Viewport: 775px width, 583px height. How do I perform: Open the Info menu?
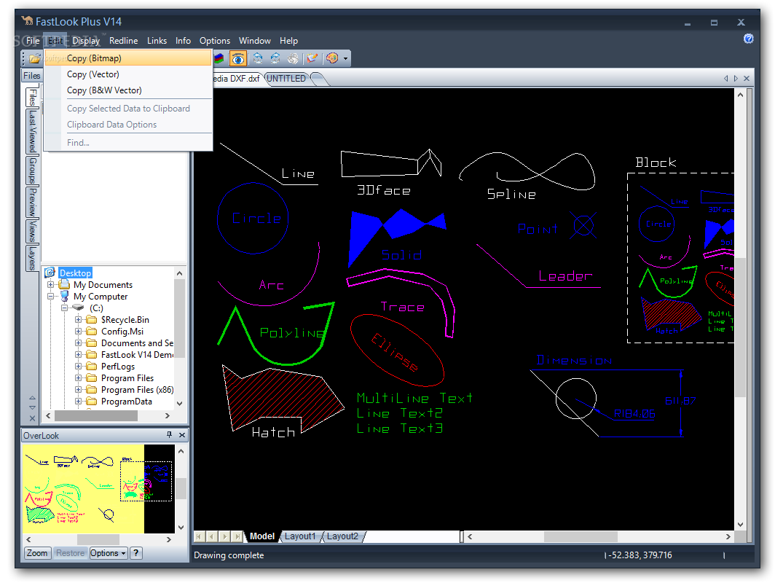pos(183,41)
